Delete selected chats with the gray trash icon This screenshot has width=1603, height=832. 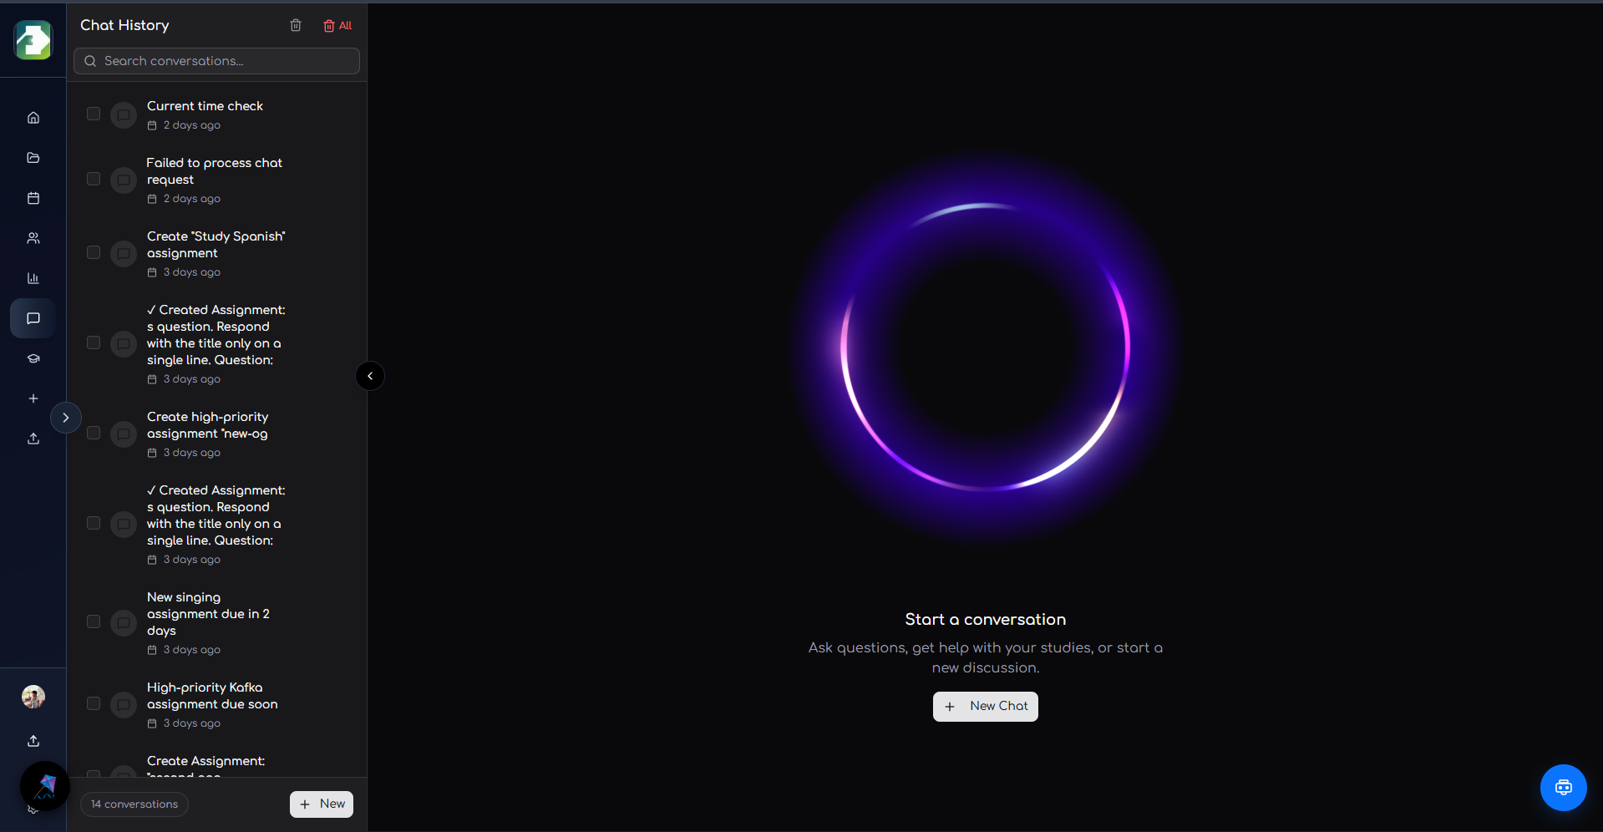pyautogui.click(x=296, y=25)
